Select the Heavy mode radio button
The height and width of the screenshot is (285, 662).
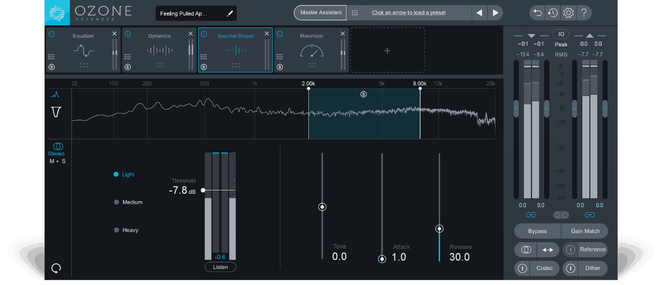coord(116,230)
